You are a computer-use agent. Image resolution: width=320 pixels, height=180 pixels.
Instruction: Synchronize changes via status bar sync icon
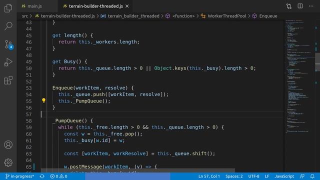42,176
